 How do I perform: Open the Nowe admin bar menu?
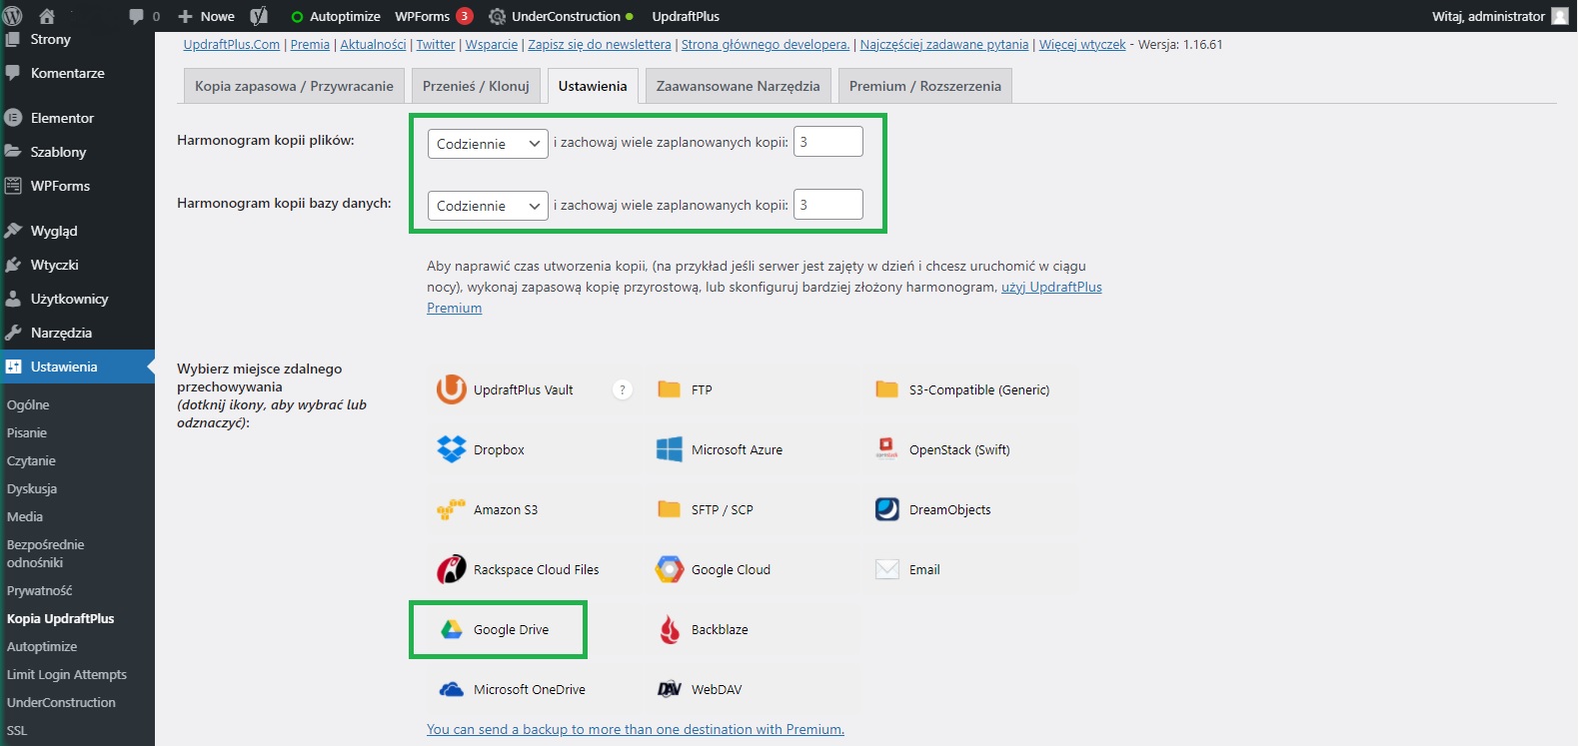coord(206,16)
